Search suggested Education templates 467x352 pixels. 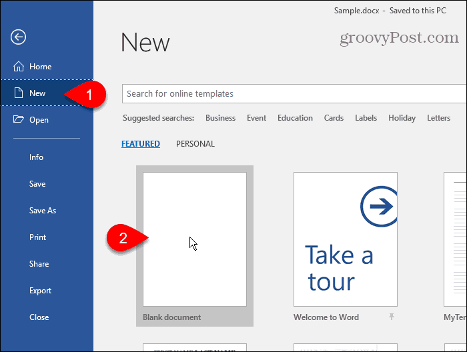click(295, 118)
